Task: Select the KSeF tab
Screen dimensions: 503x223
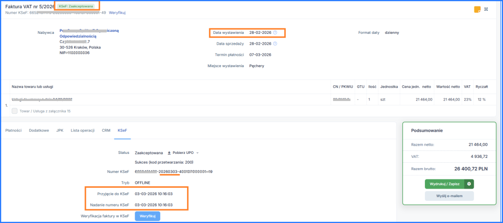Action: coord(122,130)
